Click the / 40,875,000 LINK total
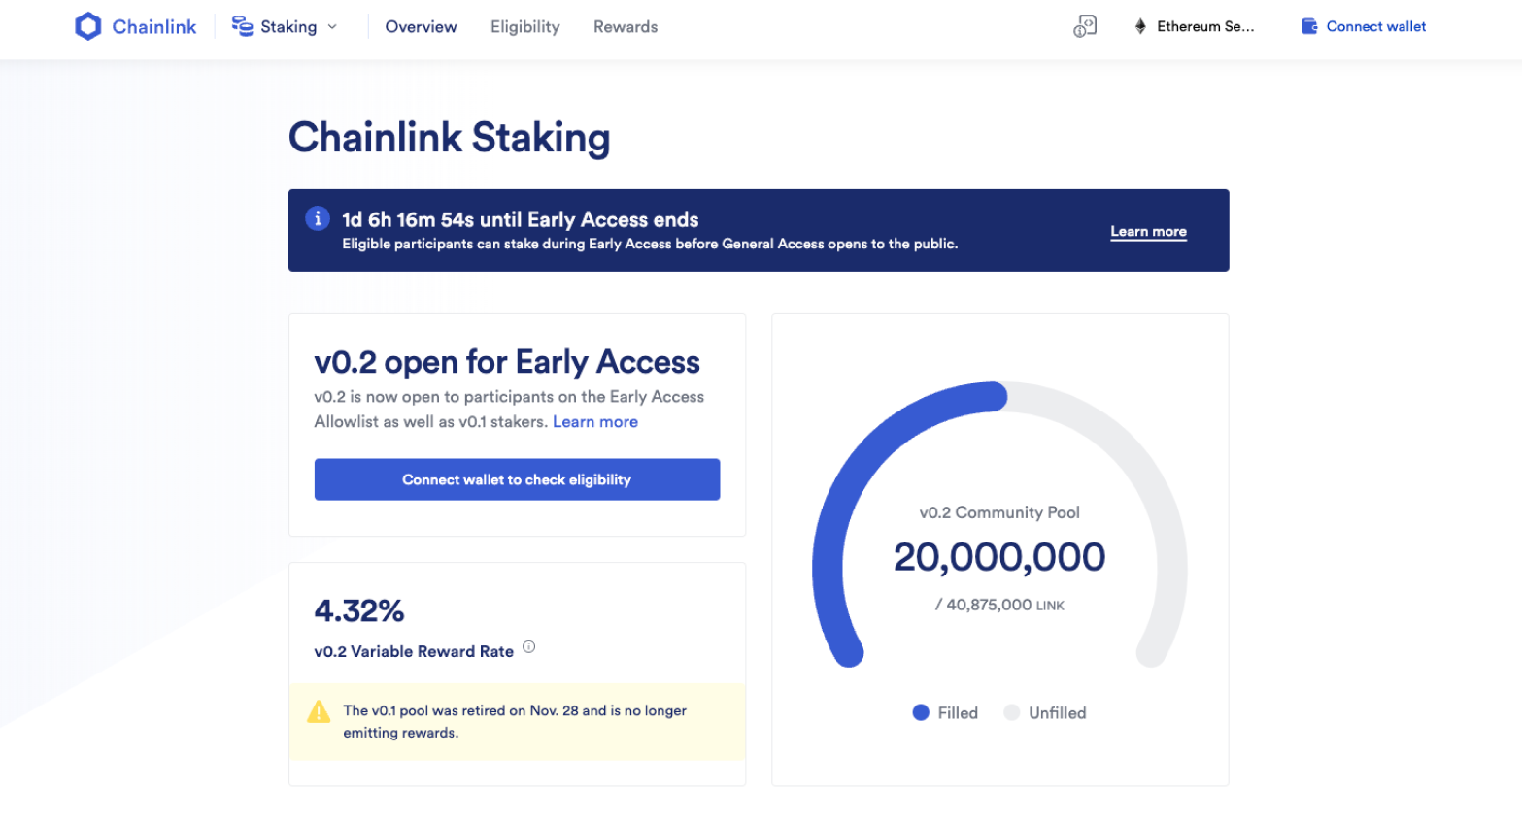 [999, 605]
